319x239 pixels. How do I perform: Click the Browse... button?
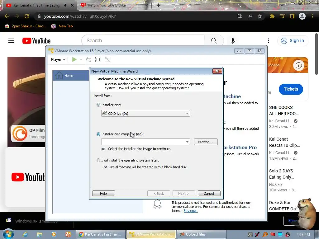click(x=206, y=142)
